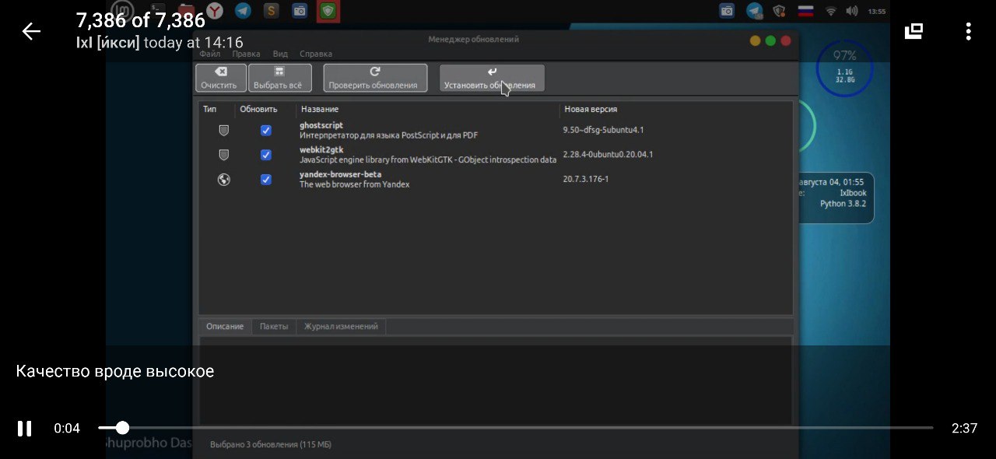The width and height of the screenshot is (996, 459).
Task: Click the Проверить обновления button
Action: (x=375, y=78)
